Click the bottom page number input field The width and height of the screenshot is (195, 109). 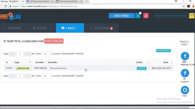20,76
